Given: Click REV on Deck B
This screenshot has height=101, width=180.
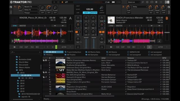Looking at the screenshot, I should (x=134, y=47).
